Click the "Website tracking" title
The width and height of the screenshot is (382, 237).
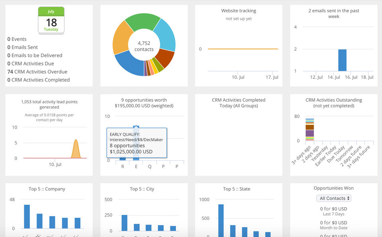239,11
